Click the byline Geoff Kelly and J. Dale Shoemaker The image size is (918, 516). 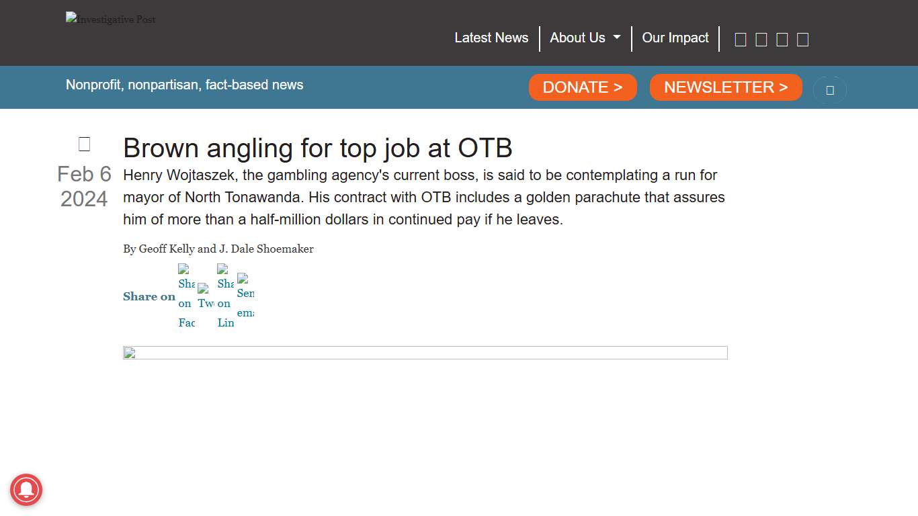(218, 249)
